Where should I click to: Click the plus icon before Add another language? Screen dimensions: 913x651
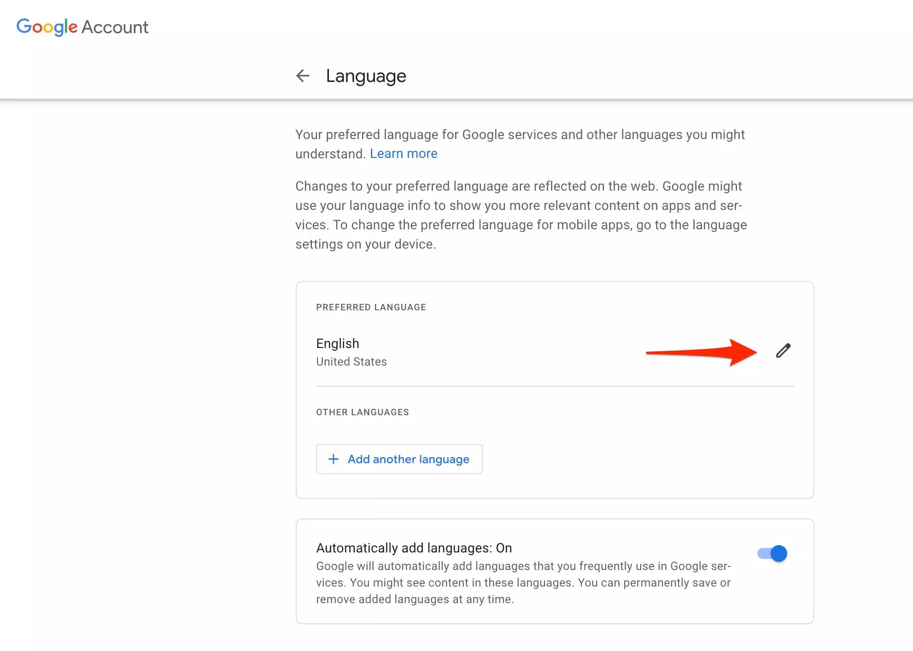(x=333, y=459)
